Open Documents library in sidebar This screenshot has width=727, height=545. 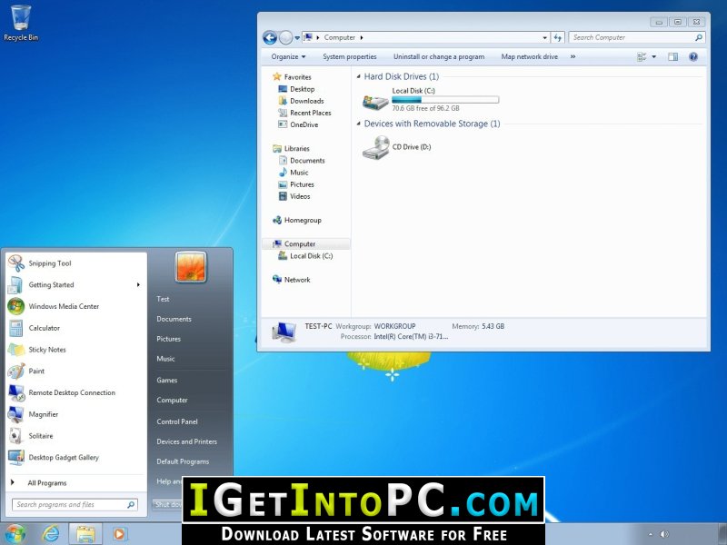coord(302,161)
